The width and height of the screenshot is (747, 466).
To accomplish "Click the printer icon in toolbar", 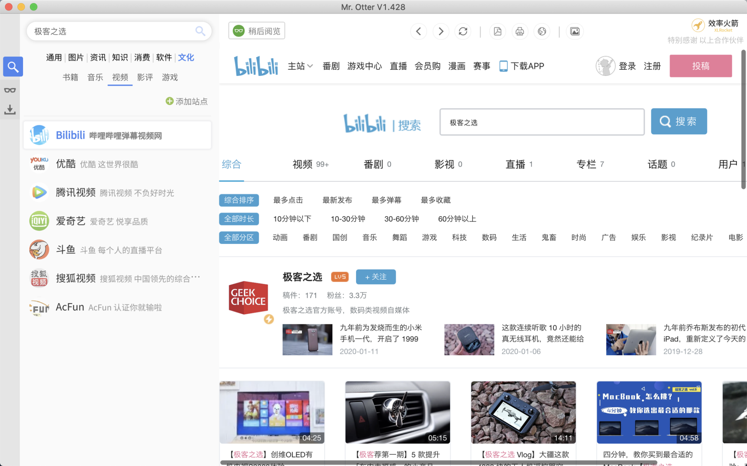I will (520, 31).
